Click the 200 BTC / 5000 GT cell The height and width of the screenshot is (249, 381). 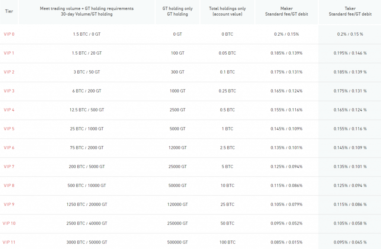87,167
